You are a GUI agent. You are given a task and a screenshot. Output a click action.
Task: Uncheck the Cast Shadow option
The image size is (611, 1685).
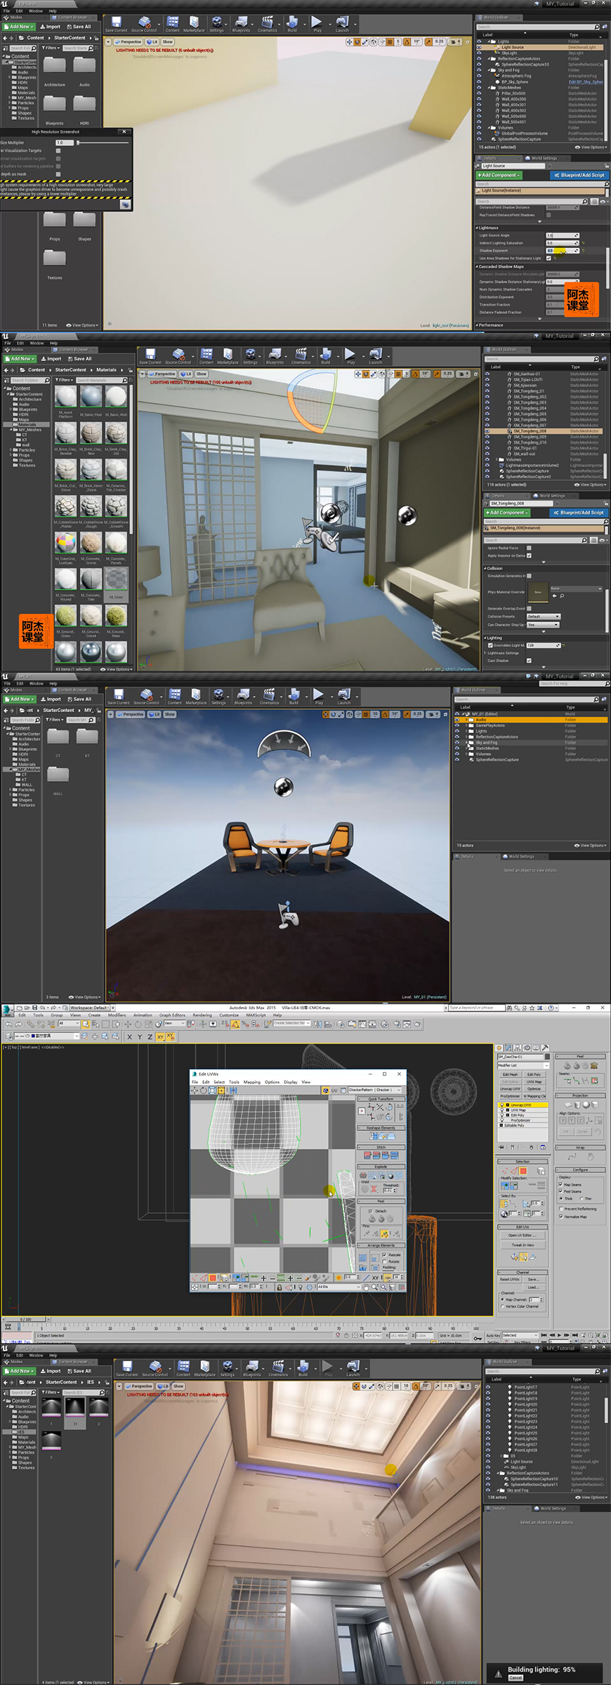tap(529, 660)
